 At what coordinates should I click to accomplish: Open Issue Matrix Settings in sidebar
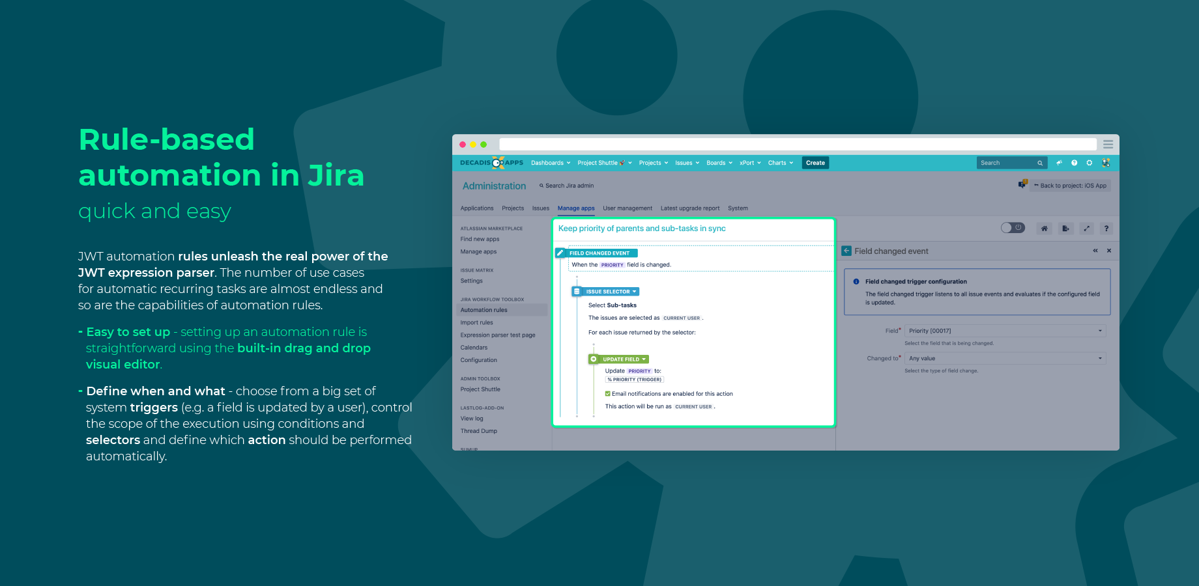coord(472,281)
